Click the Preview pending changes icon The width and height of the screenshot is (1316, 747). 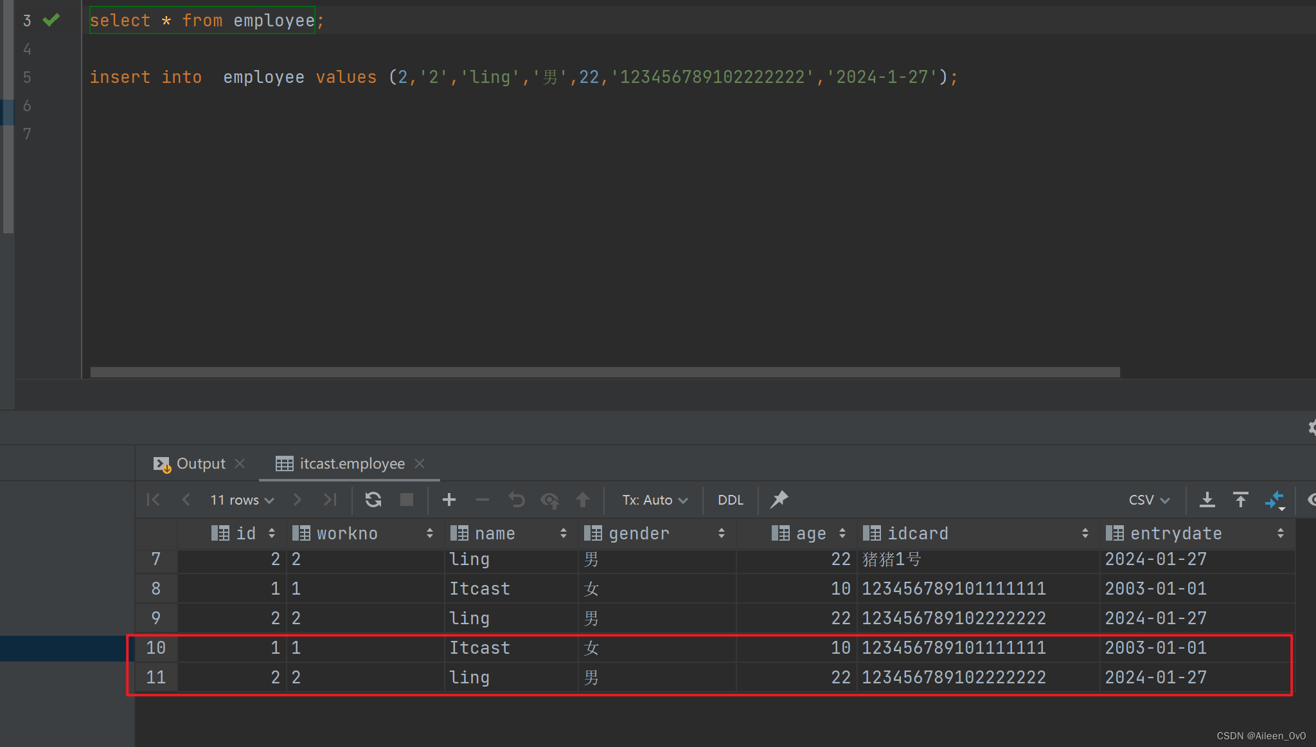pos(549,500)
